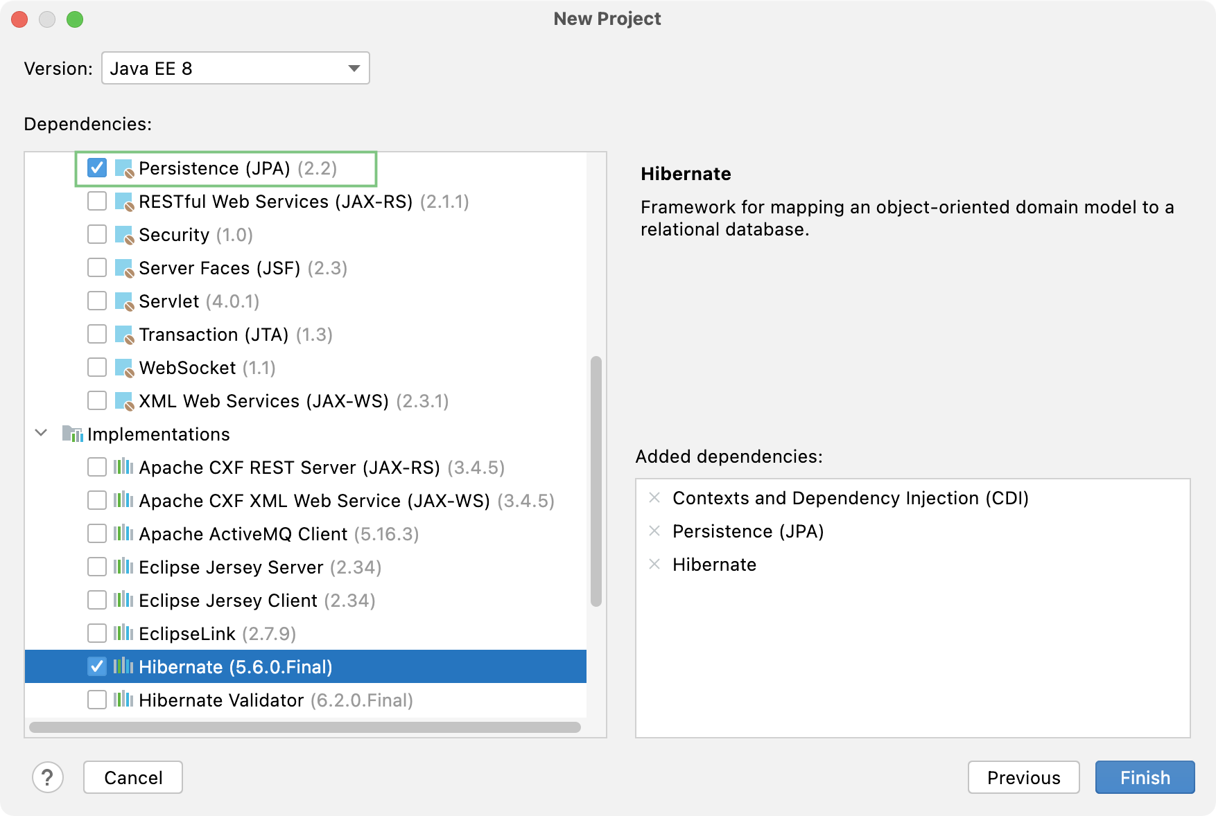Click the Apache CXF XML Web Service icon
This screenshot has height=816, width=1216.
point(123,500)
